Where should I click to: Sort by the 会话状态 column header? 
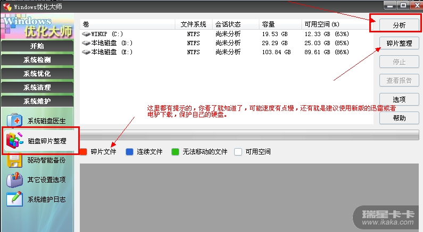pos(236,24)
